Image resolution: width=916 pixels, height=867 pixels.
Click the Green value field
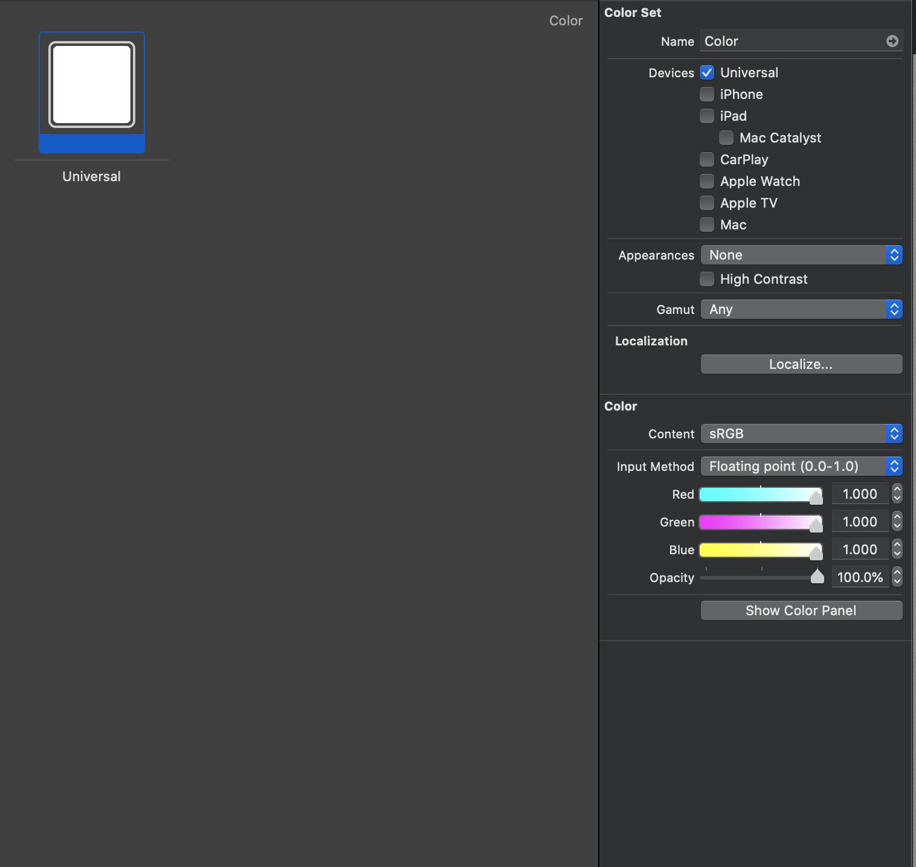[860, 522]
